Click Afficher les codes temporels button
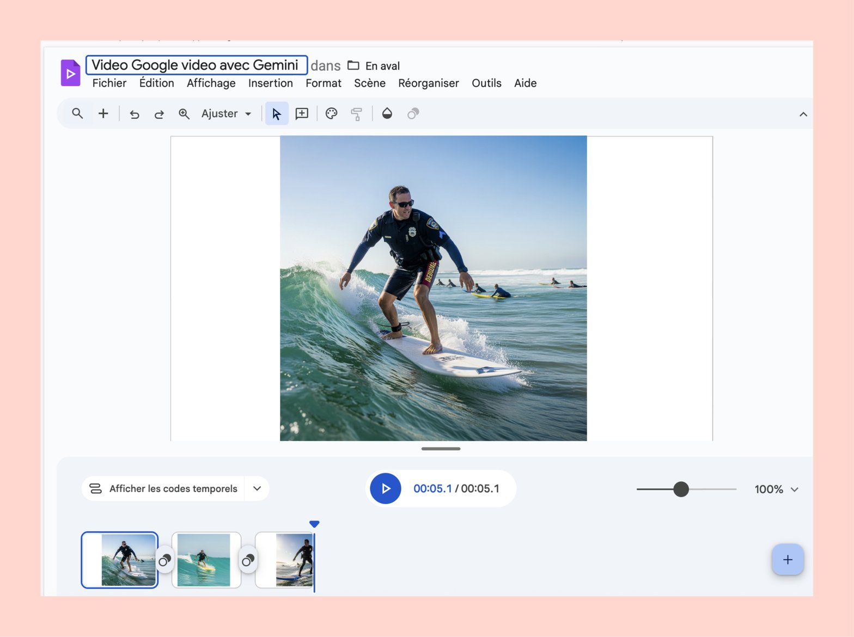Screen dimensions: 854x637 pos(164,488)
